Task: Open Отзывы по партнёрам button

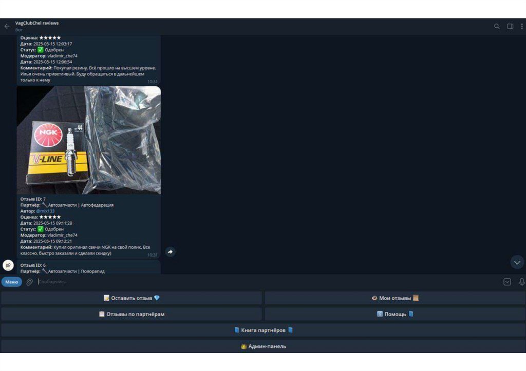Action: click(131, 314)
